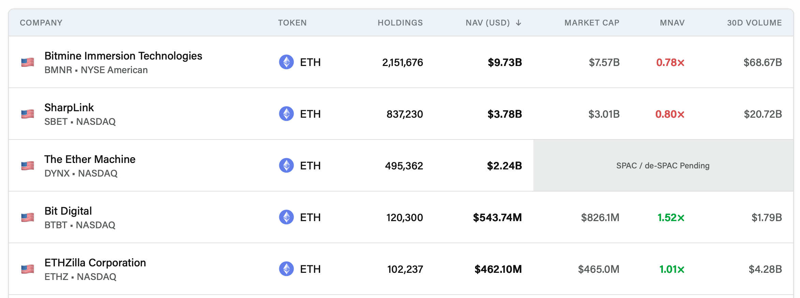Sort by the 30D Volume column header
This screenshot has height=298, width=800.
754,23
